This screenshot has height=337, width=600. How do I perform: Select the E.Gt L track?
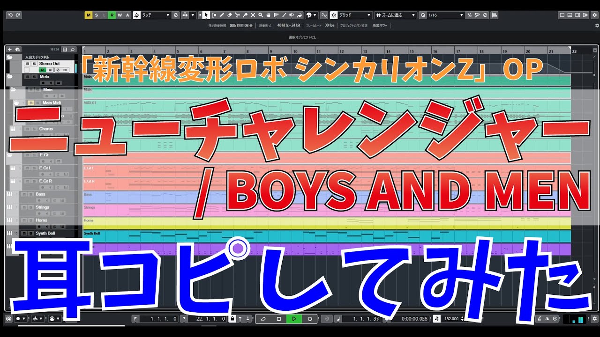[x=45, y=168]
